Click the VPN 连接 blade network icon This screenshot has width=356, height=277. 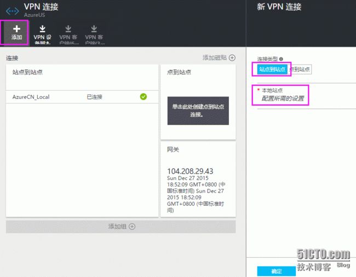point(13,11)
